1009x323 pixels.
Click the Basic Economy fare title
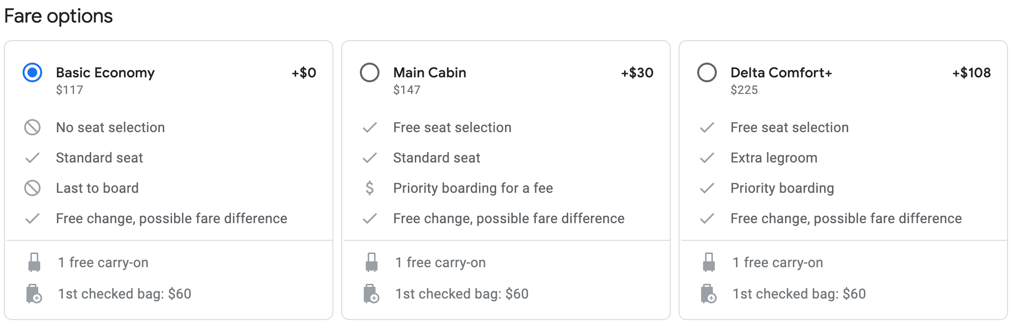tap(105, 73)
